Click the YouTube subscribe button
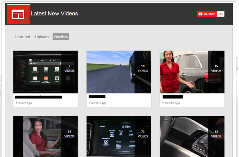The height and width of the screenshot is (157, 239). [207, 14]
